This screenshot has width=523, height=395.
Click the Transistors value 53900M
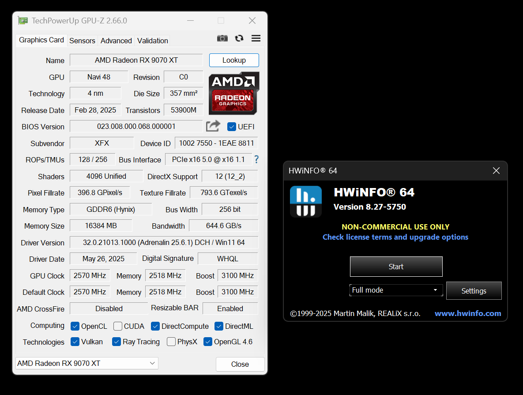184,110
